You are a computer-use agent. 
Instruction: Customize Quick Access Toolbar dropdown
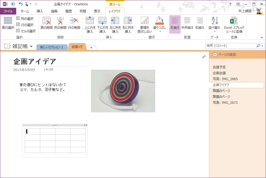36,4
